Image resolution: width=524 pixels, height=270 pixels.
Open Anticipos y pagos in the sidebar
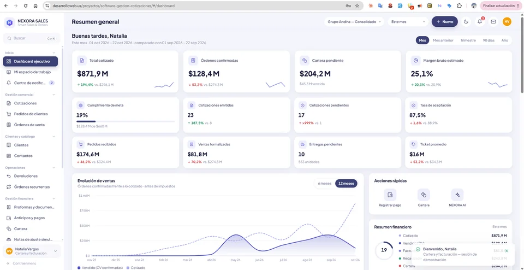pos(31,218)
